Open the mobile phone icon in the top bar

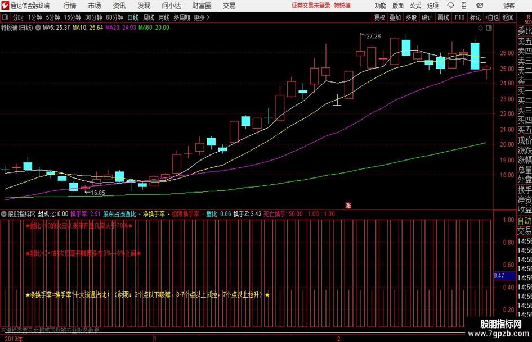pyautogui.click(x=464, y=6)
